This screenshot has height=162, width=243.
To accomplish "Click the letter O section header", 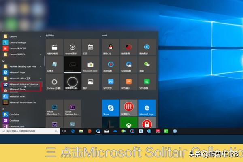I will click(x=3, y=109).
